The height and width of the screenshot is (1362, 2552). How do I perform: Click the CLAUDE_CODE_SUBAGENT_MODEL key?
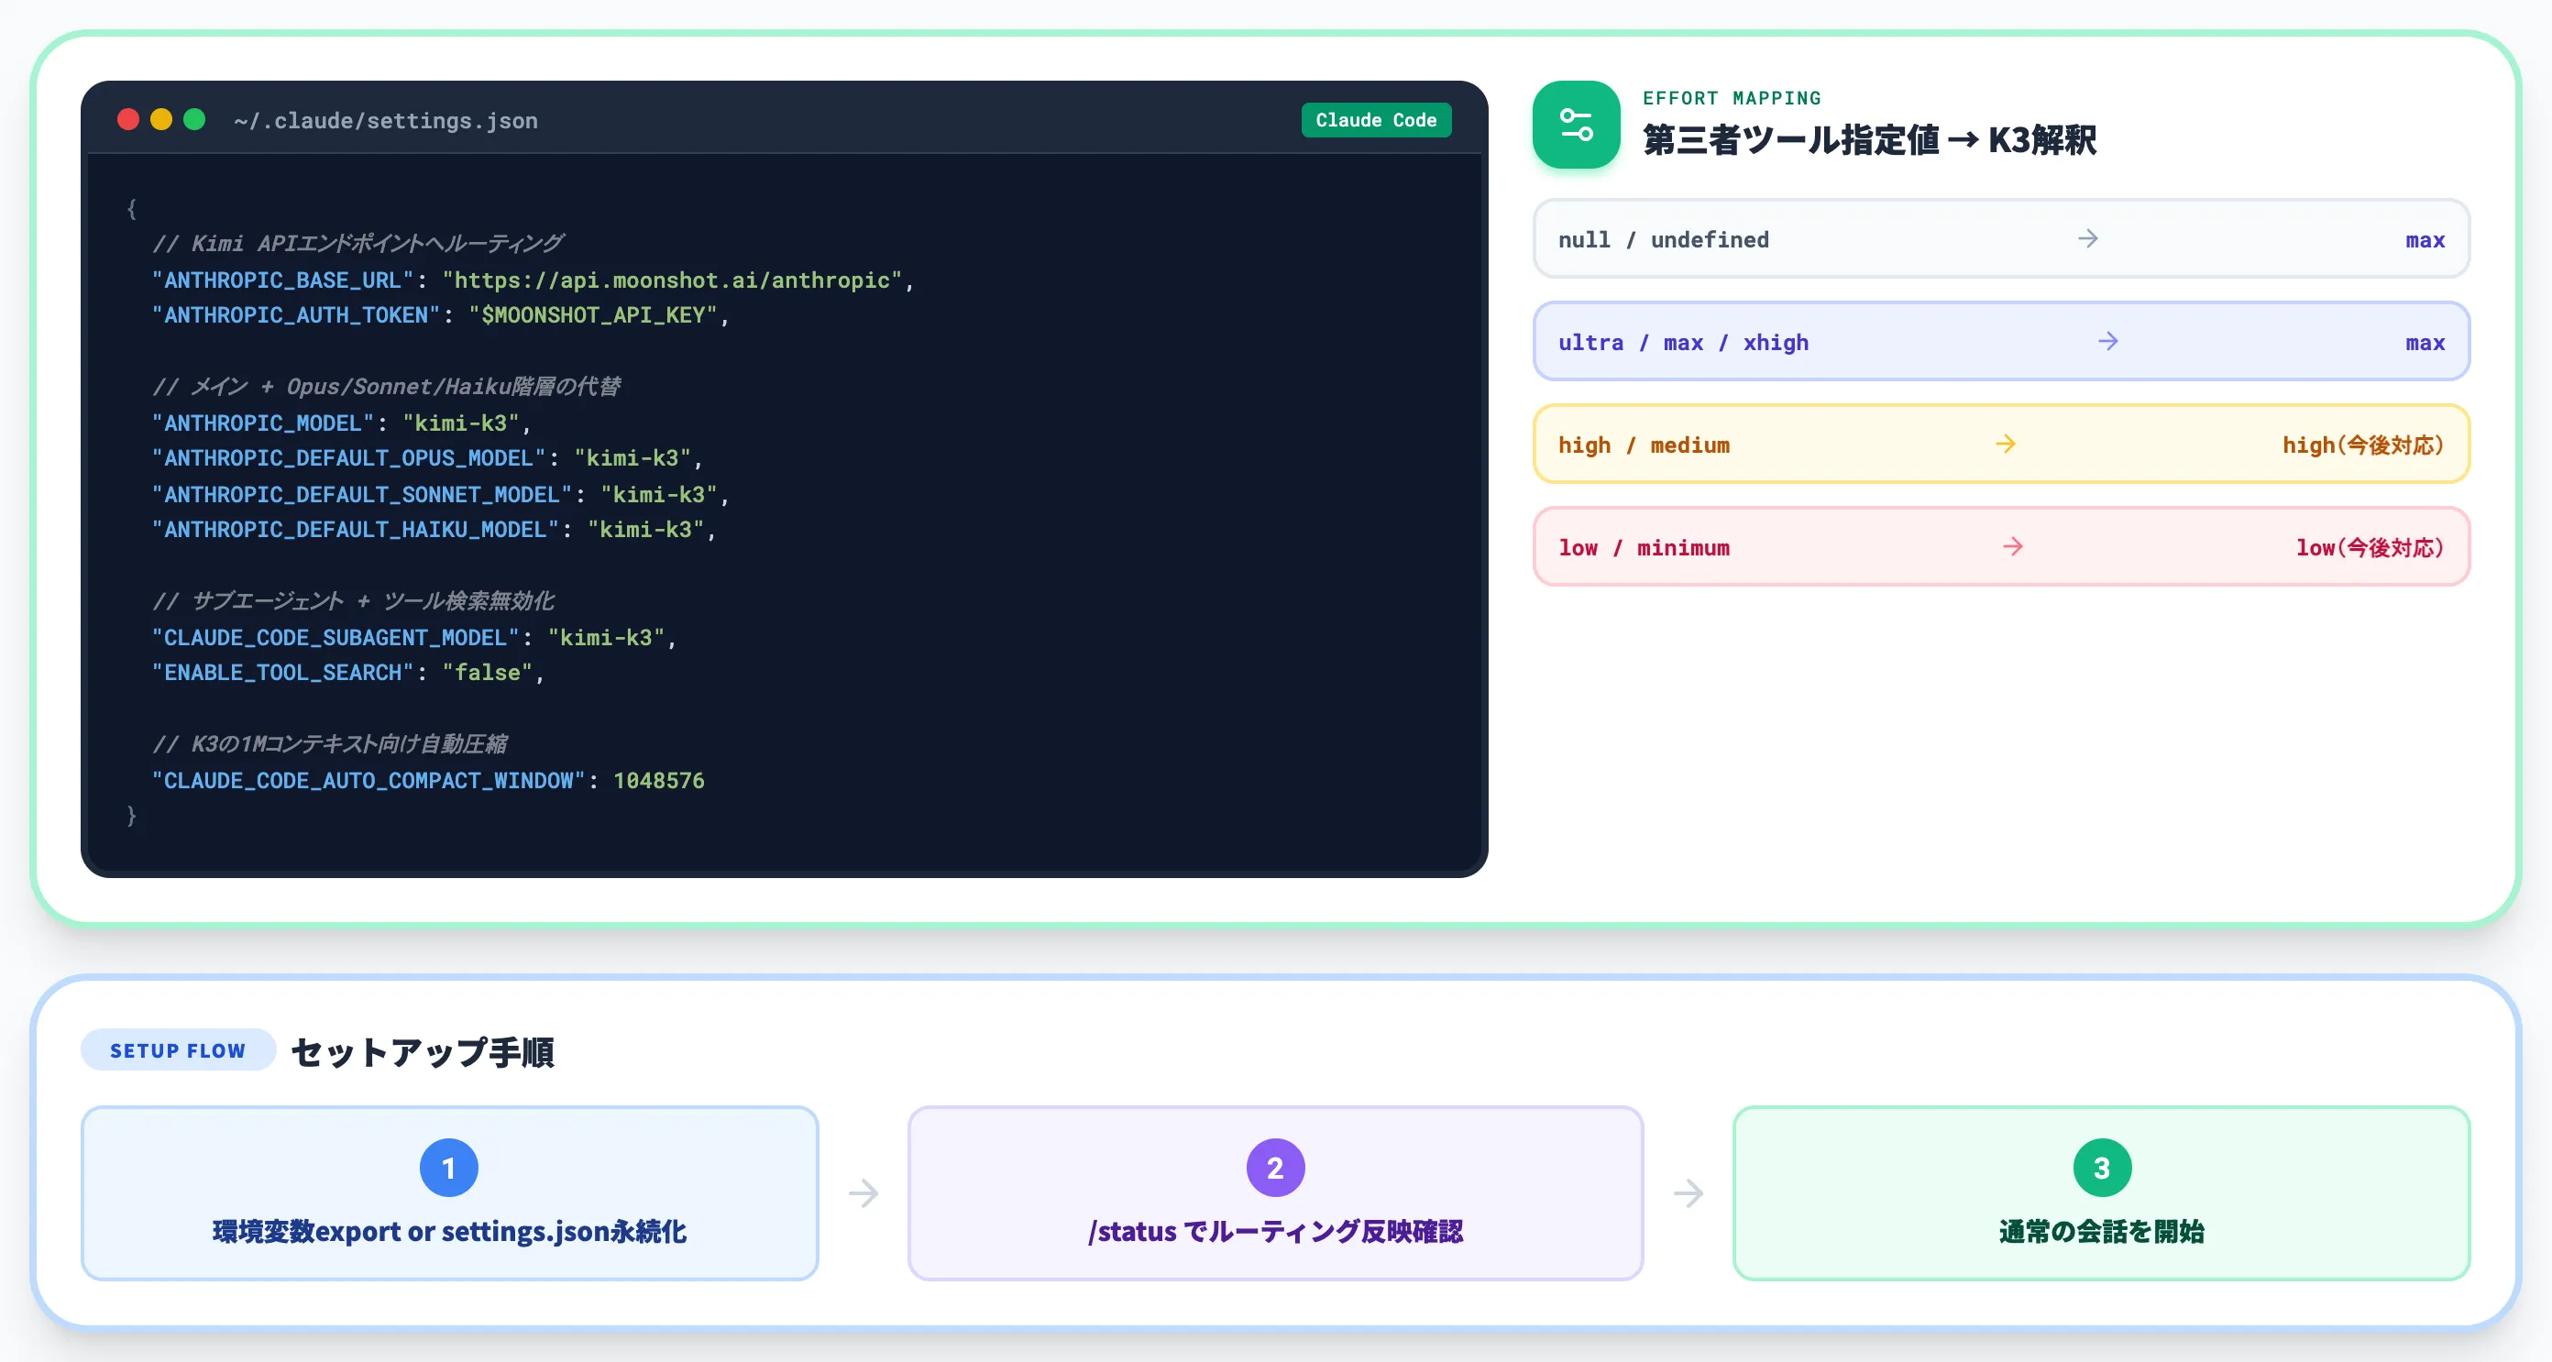pos(335,638)
